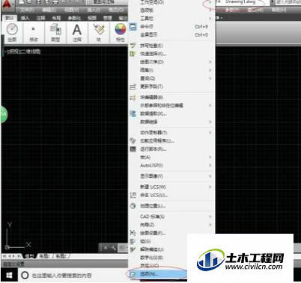Viewport: 301px width, 283px height.
Task: Click the green circle widget at left edge
Action: [4, 114]
